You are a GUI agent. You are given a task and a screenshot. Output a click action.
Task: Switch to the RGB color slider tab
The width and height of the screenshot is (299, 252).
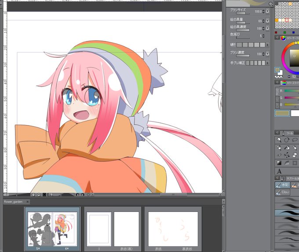[277, 92]
